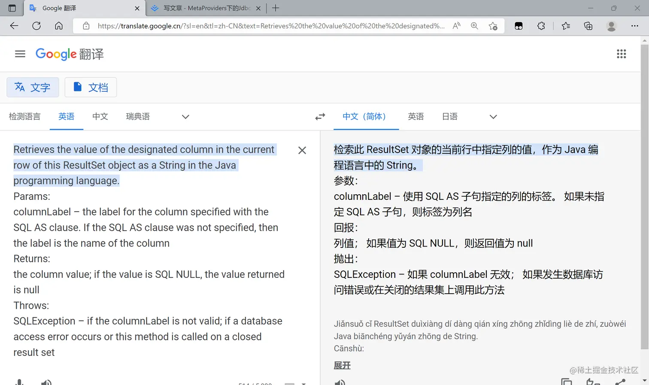This screenshot has width=649, height=385.
Task: Open the Collections icon
Action: [x=588, y=26]
